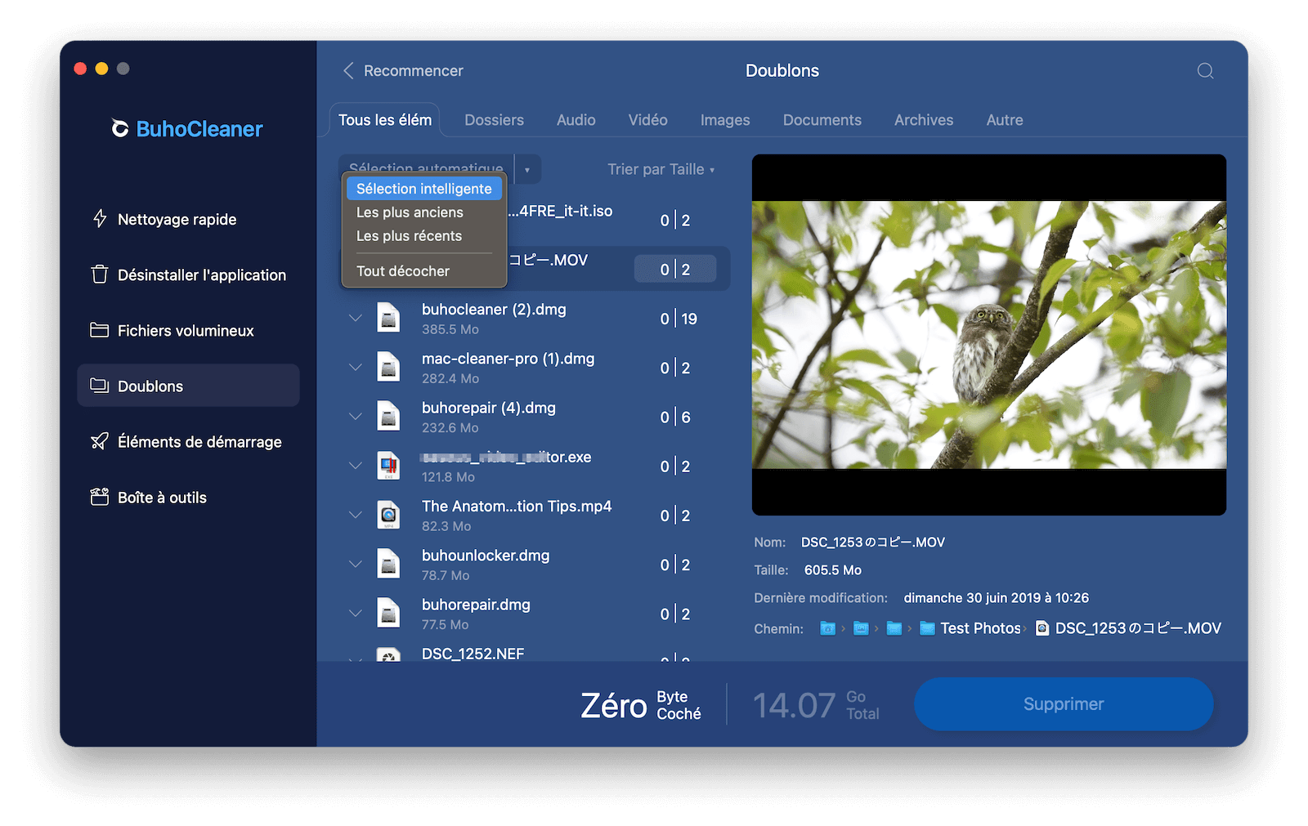Open Éléments de démarrage in the sidebar
This screenshot has height=826, width=1308.
click(188, 441)
